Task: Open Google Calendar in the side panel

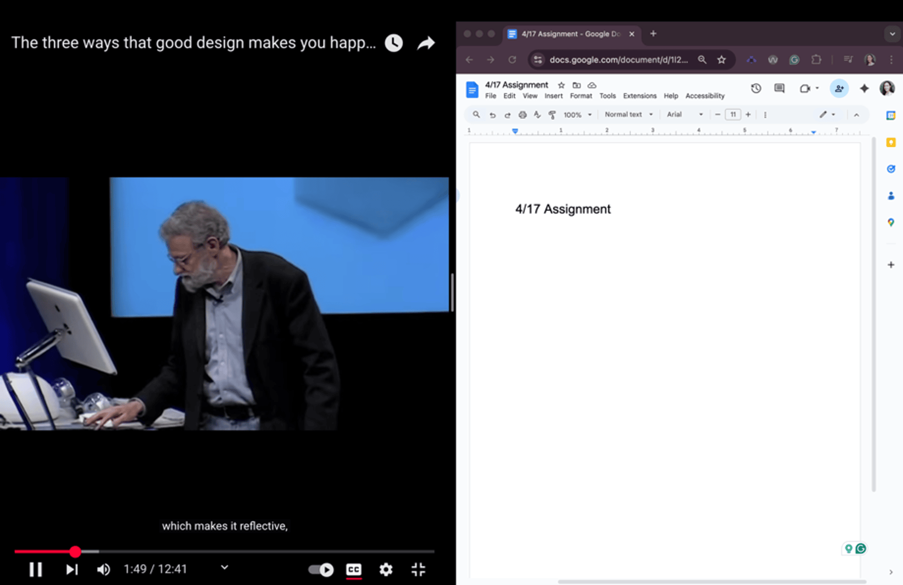Action: 891,114
